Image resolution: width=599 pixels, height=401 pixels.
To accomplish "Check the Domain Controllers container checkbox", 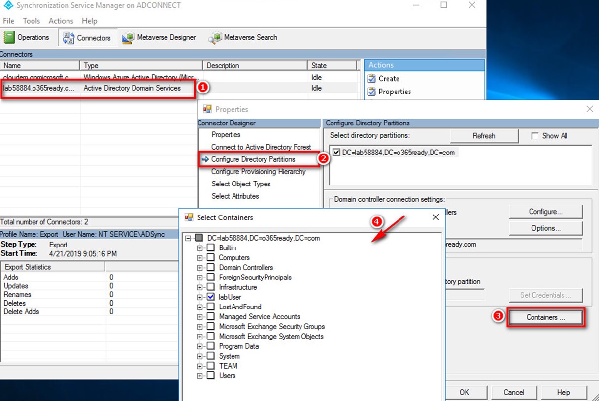I will click(x=210, y=268).
